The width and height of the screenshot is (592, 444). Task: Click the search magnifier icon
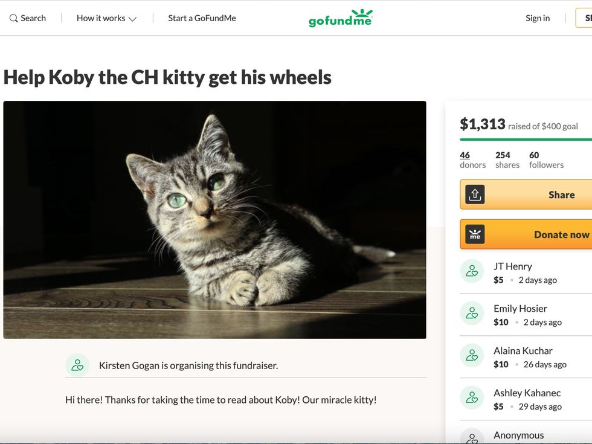pyautogui.click(x=13, y=18)
